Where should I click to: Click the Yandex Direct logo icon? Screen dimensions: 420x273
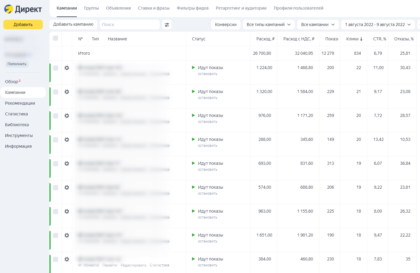[x=9, y=9]
